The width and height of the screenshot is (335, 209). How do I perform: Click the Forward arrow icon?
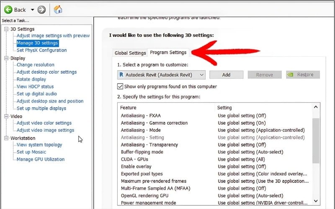tap(41, 10)
